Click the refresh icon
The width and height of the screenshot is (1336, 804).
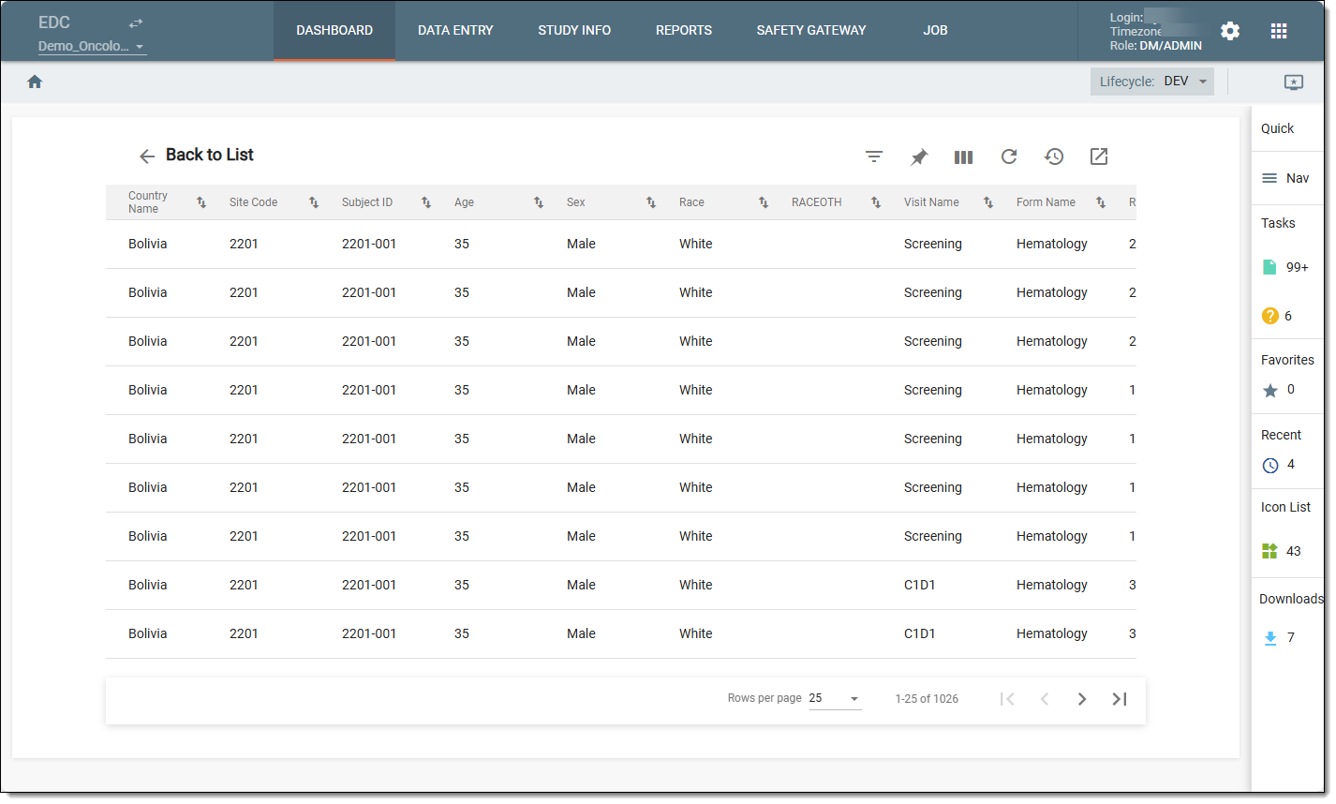coord(1009,156)
